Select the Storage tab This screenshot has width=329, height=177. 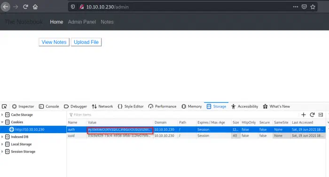coord(216,106)
